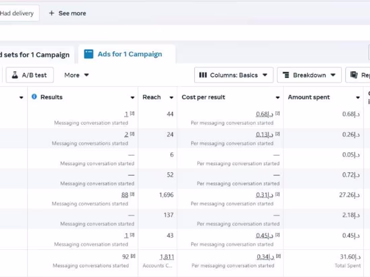Expand the Breakdown dropdown
Screen dimensions: 370x277
[x=309, y=75]
